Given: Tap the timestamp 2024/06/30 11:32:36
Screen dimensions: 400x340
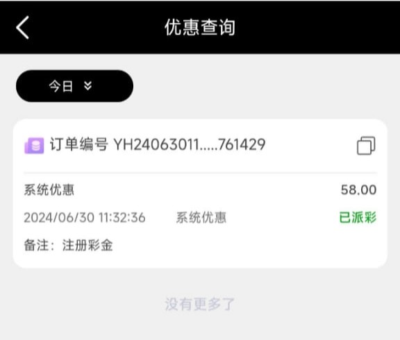Looking at the screenshot, I should (x=85, y=218).
